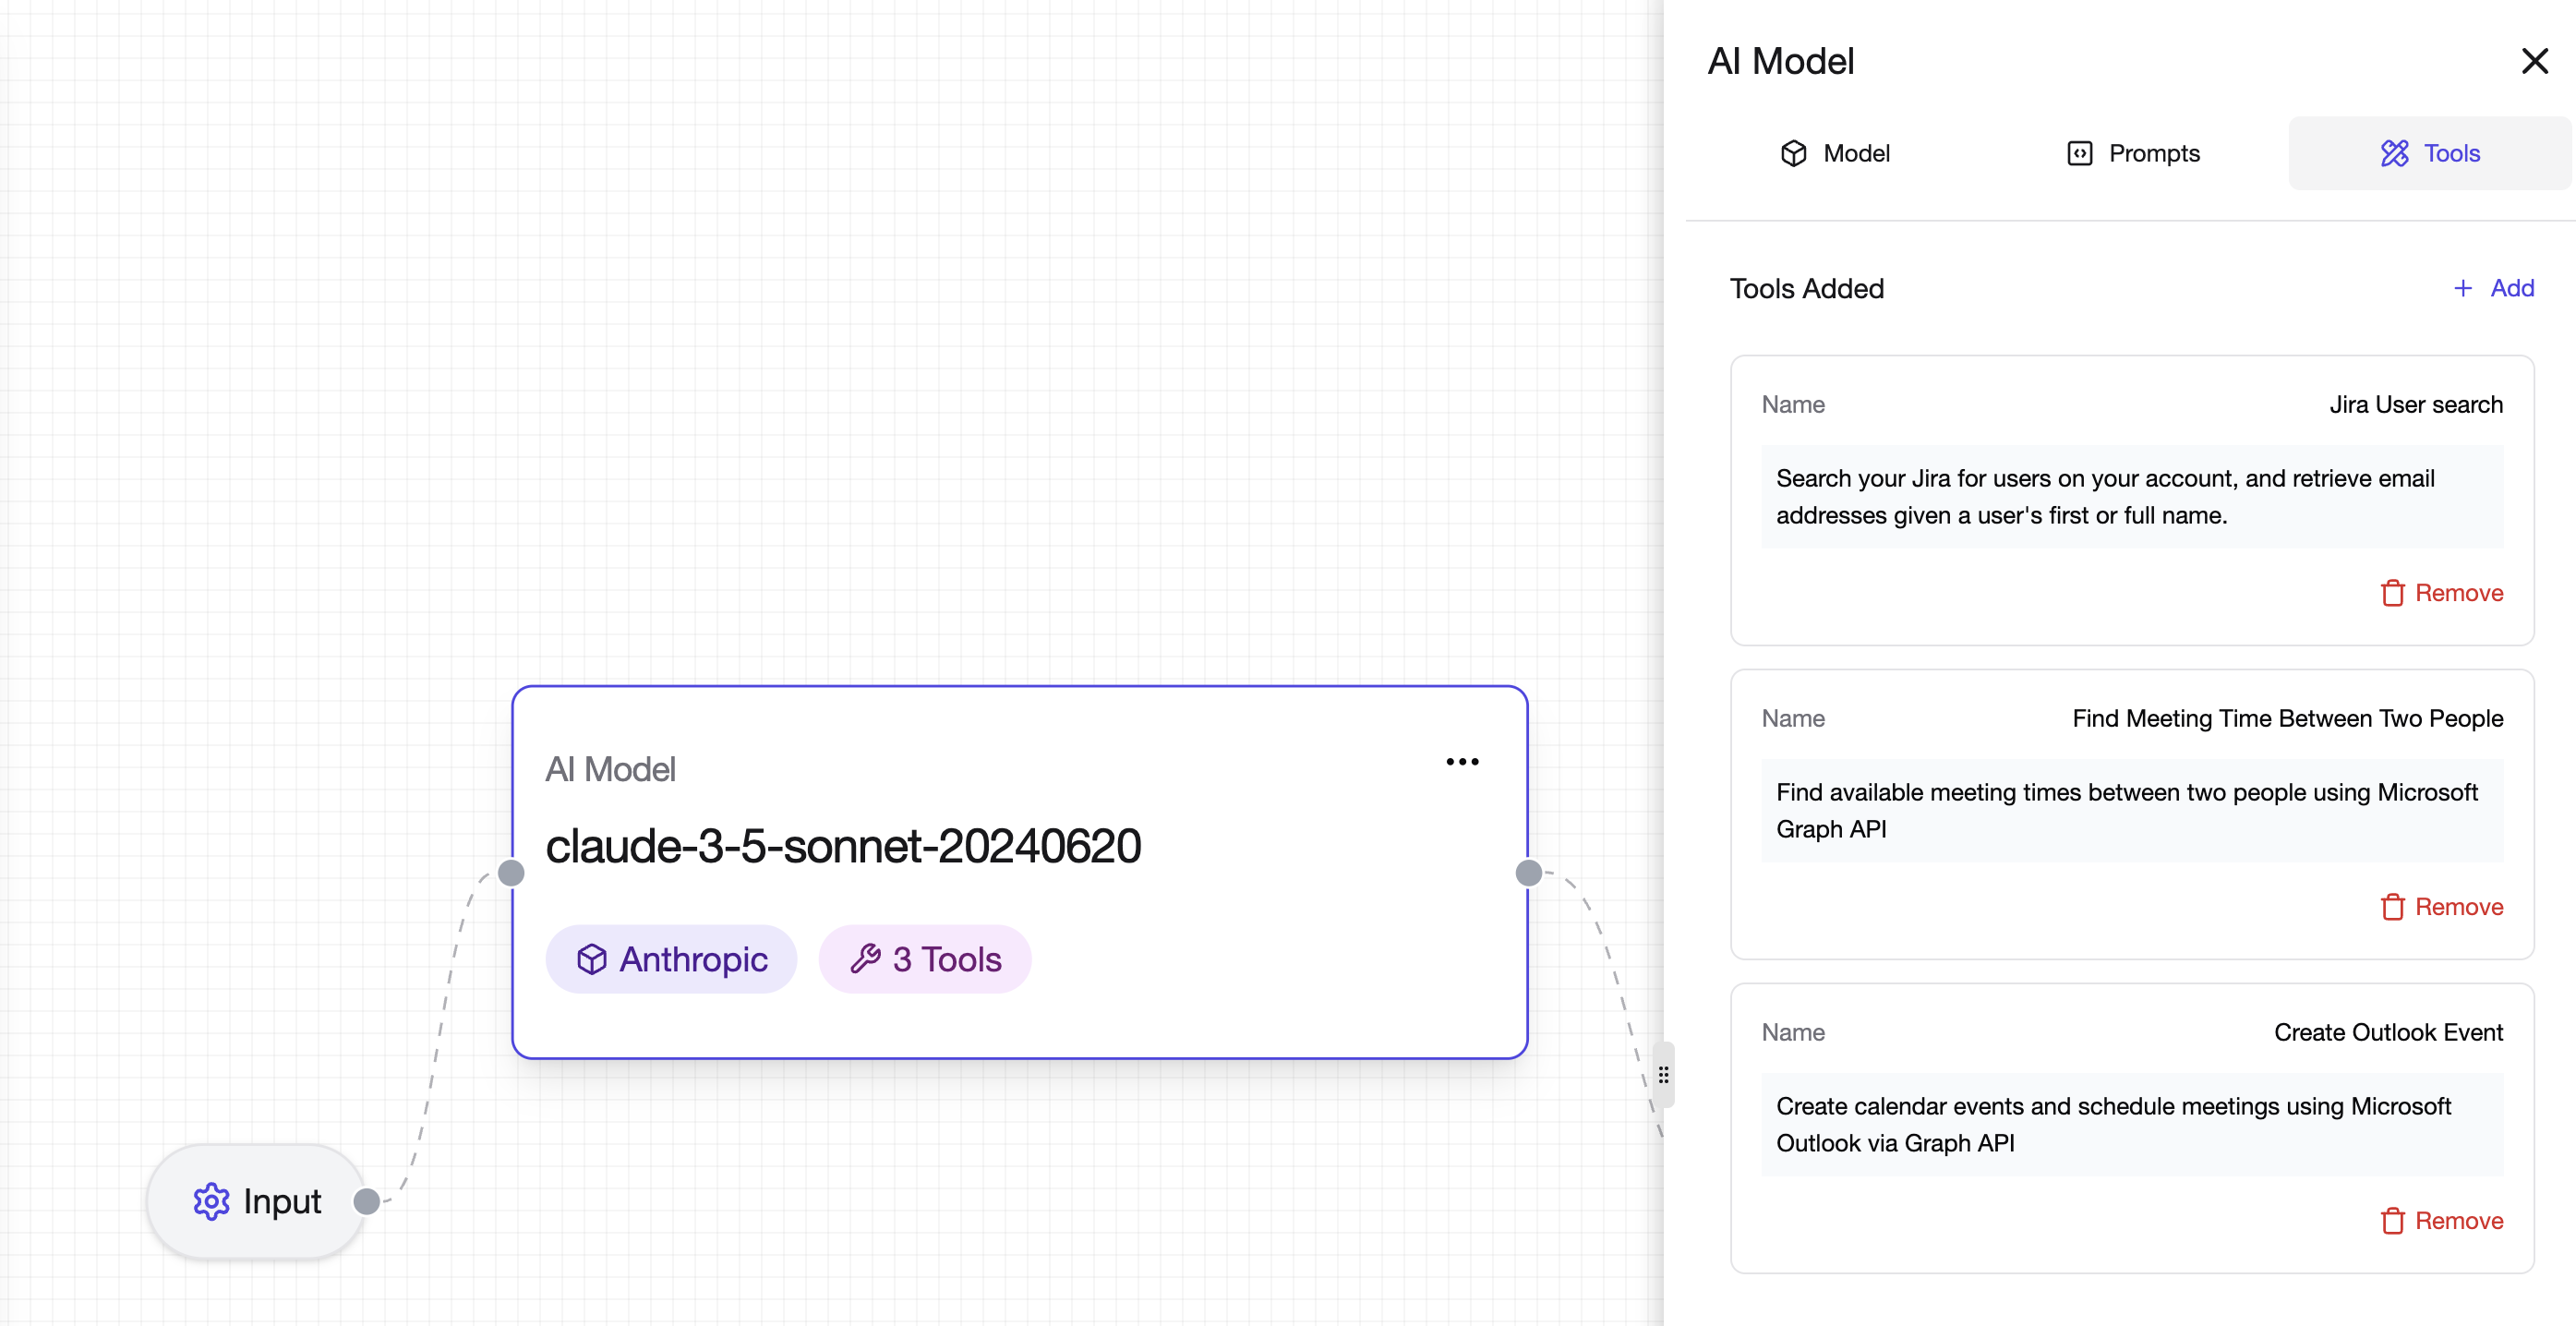Click the AI Model node's left input connector
Image resolution: width=2576 pixels, height=1326 pixels.
pos(511,873)
